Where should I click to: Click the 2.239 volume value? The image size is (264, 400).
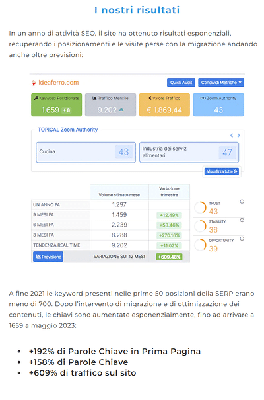click(119, 225)
